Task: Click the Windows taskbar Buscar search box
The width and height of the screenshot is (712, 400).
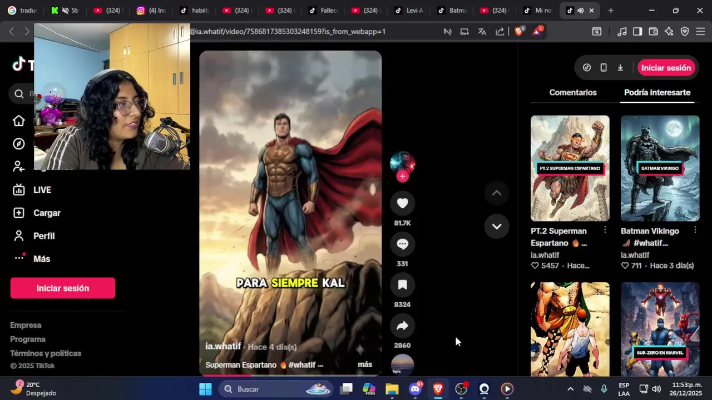Action: point(276,389)
